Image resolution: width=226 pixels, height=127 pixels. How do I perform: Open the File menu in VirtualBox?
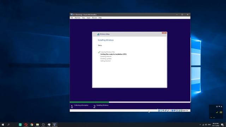click(x=72, y=18)
